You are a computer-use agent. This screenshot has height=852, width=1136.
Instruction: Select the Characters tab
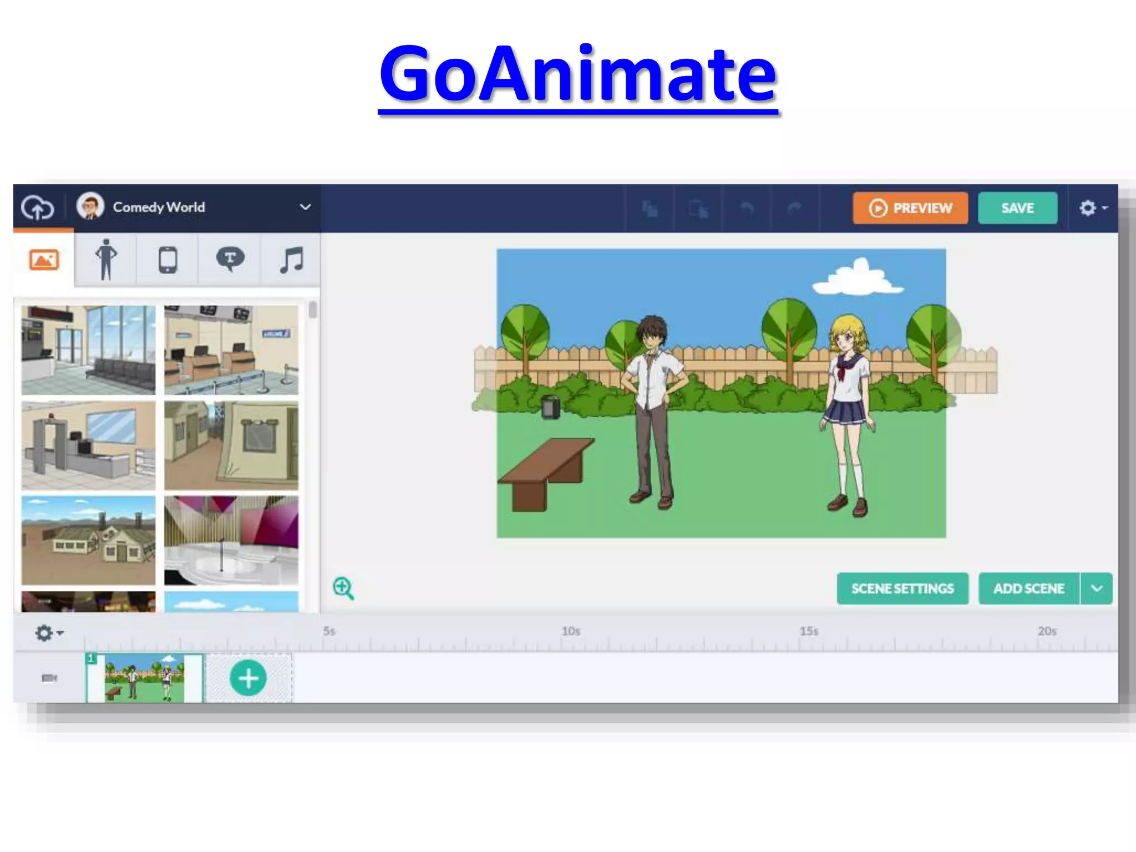pos(105,260)
